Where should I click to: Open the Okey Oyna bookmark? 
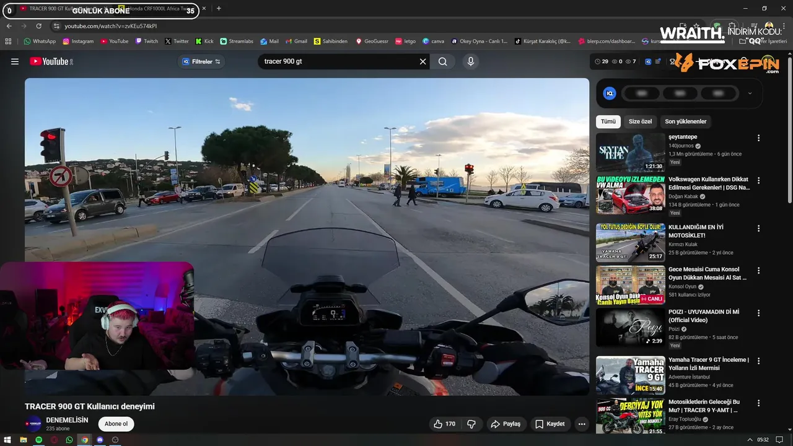point(479,42)
